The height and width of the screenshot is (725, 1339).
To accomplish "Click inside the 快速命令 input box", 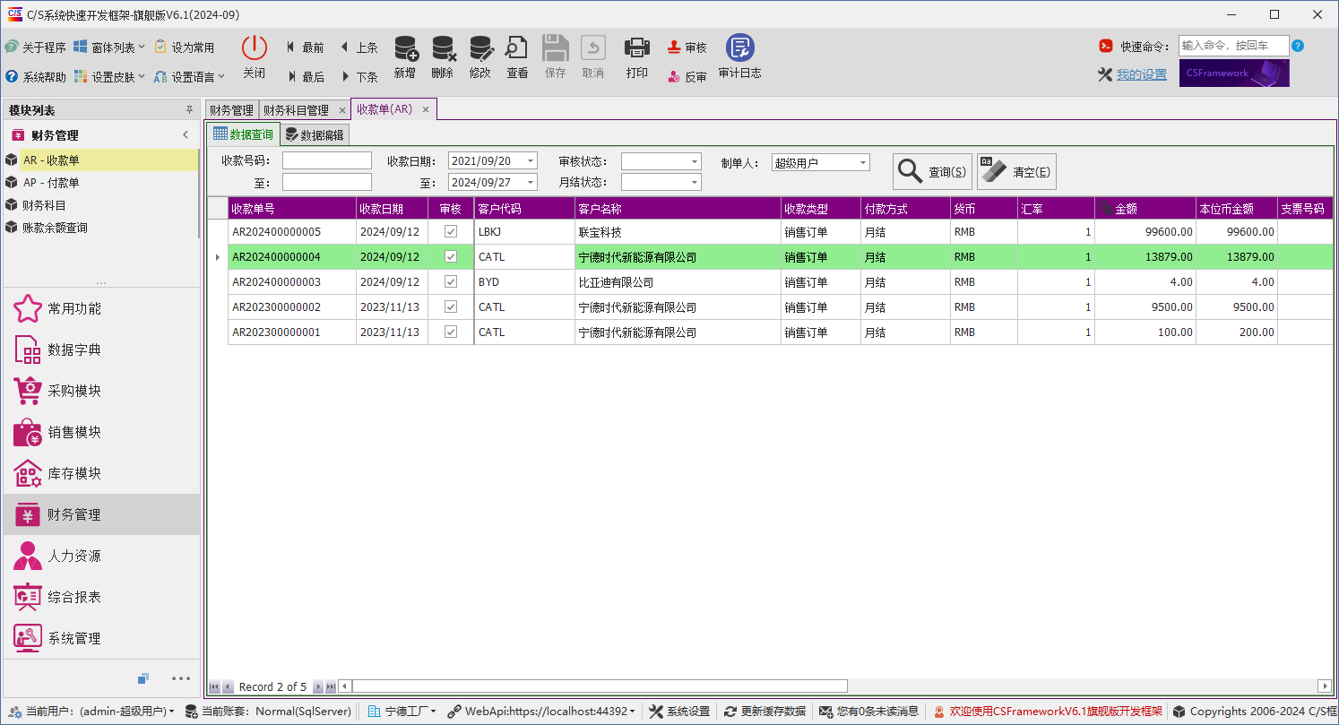I will click(1234, 46).
